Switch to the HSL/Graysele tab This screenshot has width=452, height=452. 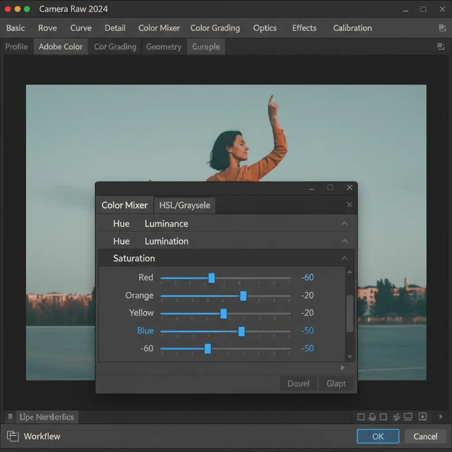coord(185,205)
